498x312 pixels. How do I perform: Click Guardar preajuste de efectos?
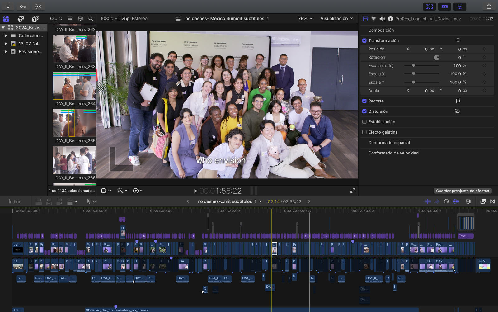(x=462, y=191)
